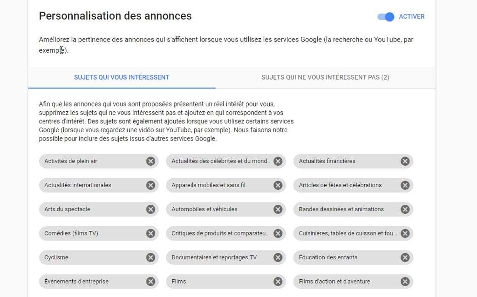Image resolution: width=477 pixels, height=297 pixels.
Task: Remove the "Cyclisme" interest topic
Action: pos(150,257)
